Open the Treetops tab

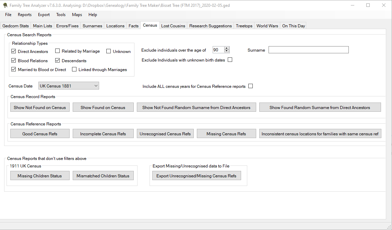point(244,25)
